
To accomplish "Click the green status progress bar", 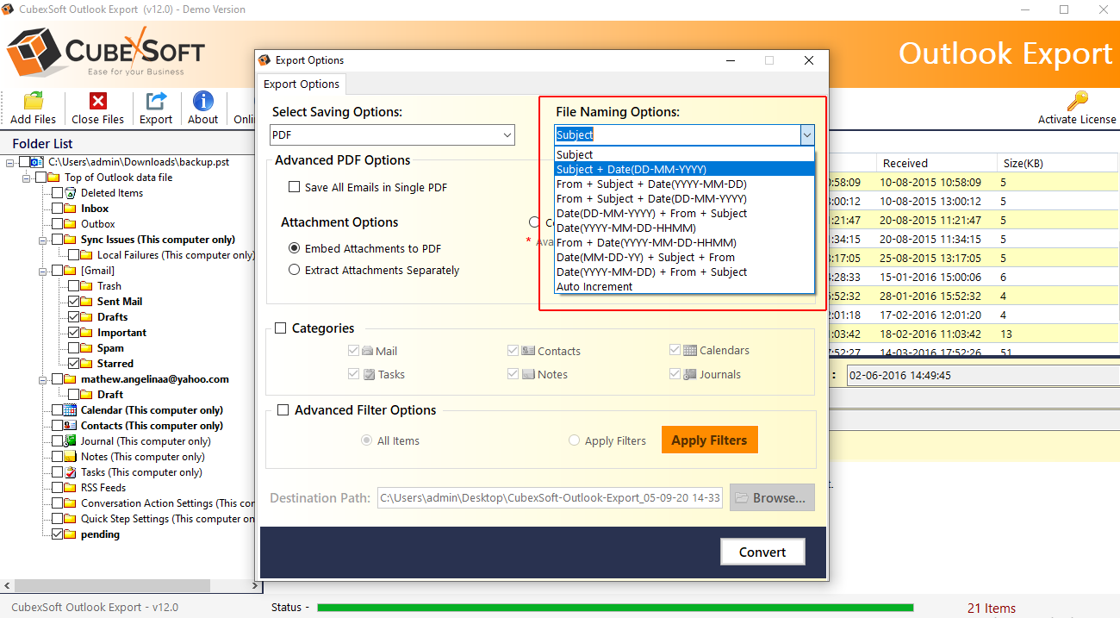I will click(615, 607).
